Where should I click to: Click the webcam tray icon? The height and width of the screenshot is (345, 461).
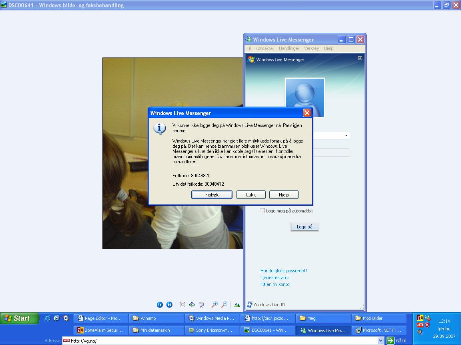pyautogui.click(x=420, y=332)
